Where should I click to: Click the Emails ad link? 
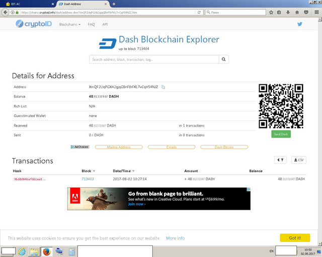click(x=172, y=147)
